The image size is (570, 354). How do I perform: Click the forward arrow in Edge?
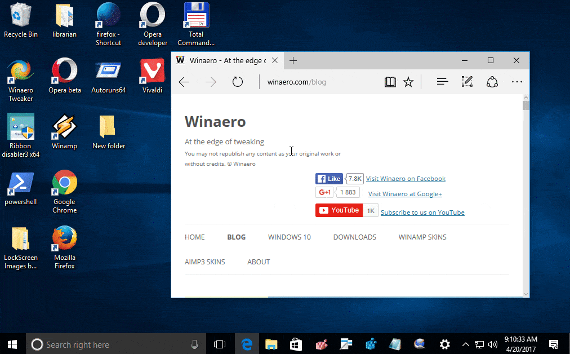click(x=211, y=82)
